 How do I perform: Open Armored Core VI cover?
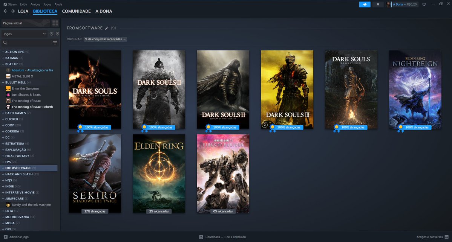[x=223, y=174]
